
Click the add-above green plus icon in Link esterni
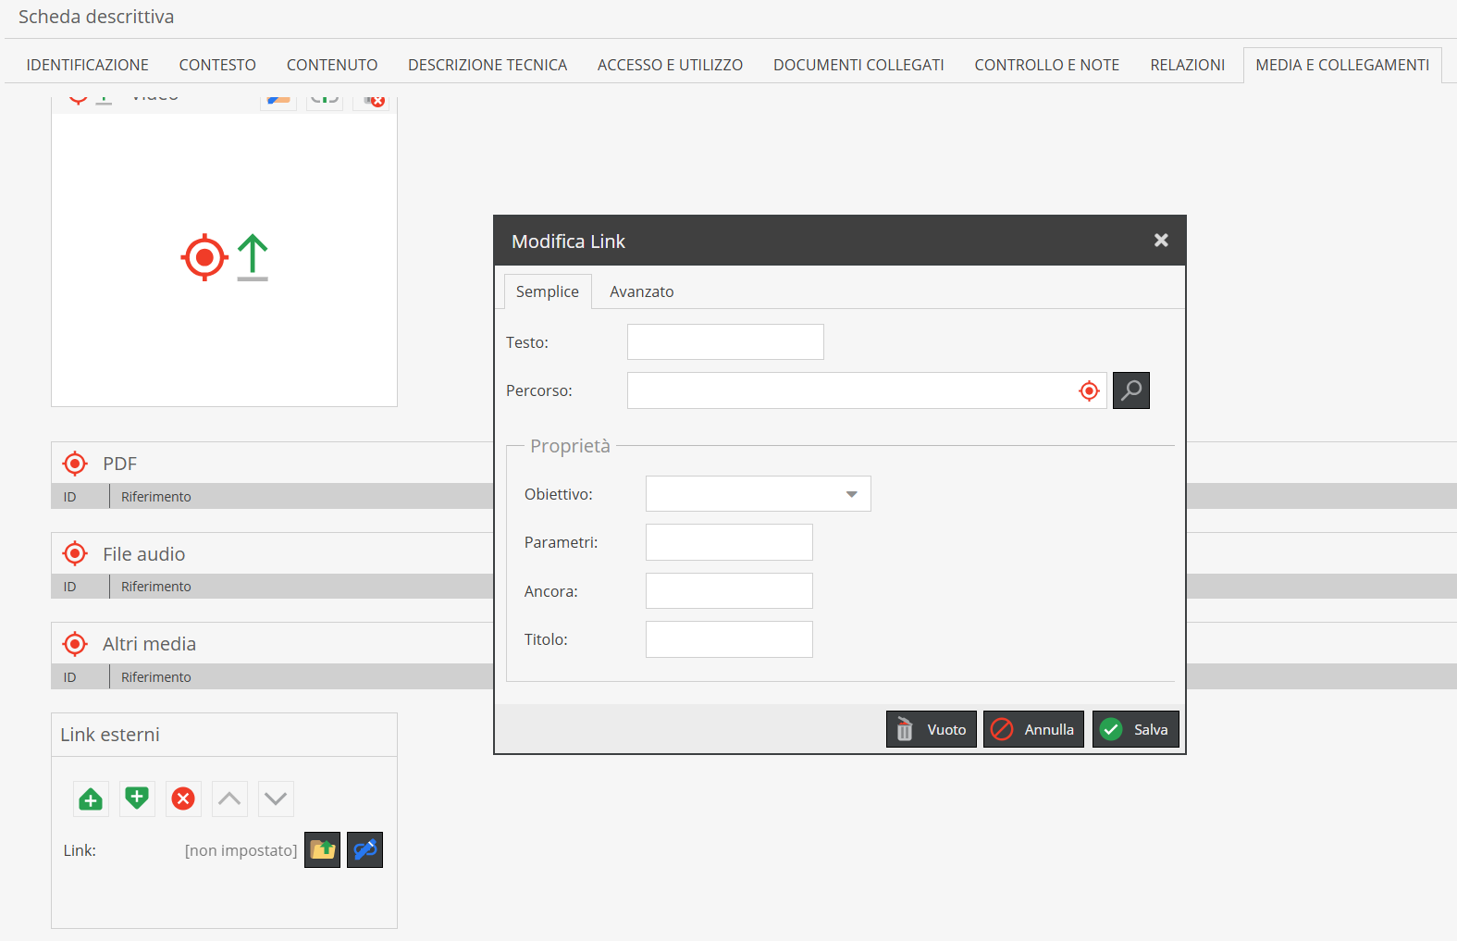tap(91, 799)
